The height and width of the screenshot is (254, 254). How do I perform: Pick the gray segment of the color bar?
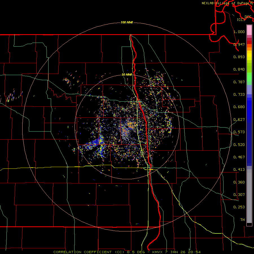(249, 196)
